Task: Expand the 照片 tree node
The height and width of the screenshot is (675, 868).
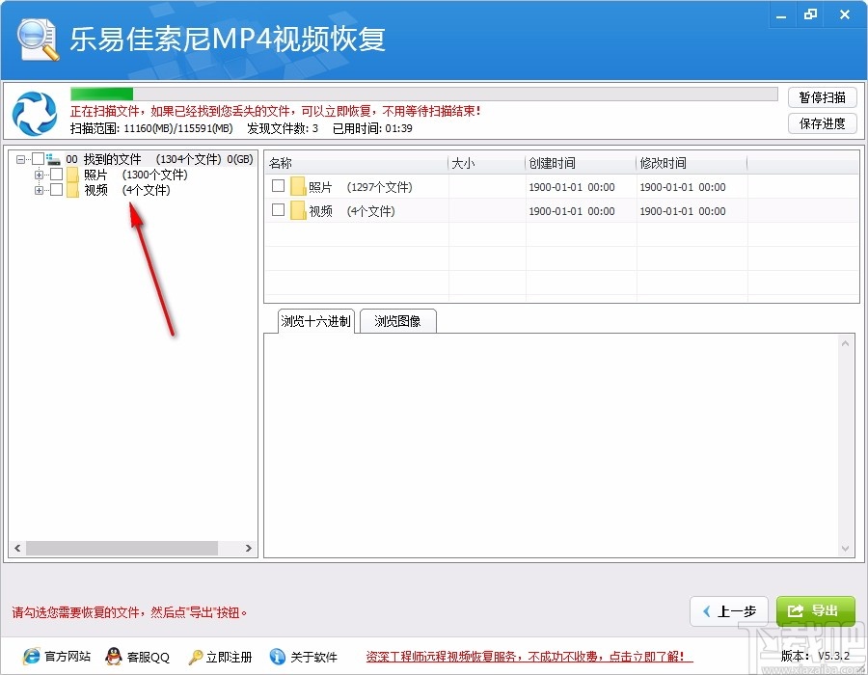Action: (x=39, y=175)
